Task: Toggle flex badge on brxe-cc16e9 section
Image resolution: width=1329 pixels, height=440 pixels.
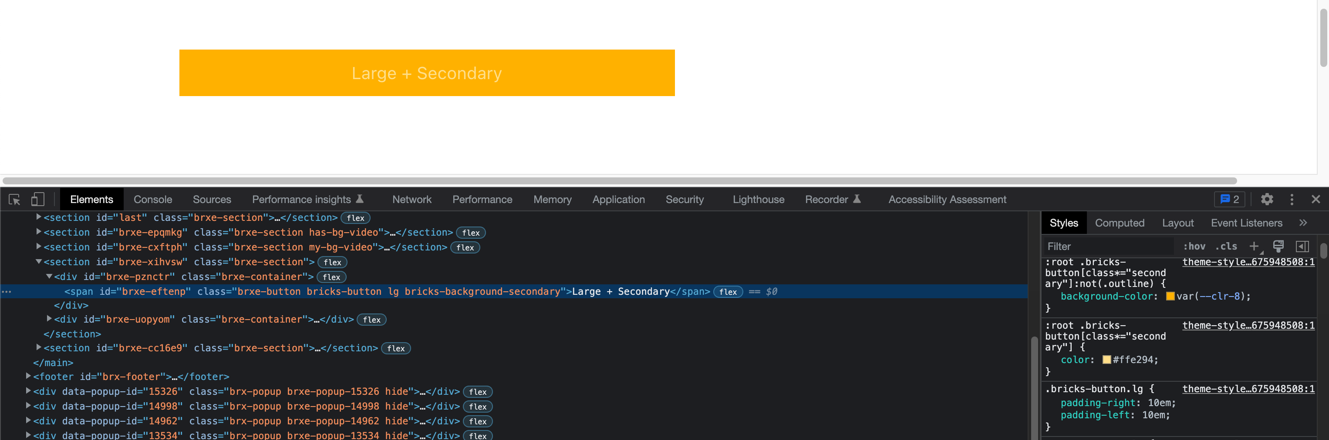Action: point(396,348)
